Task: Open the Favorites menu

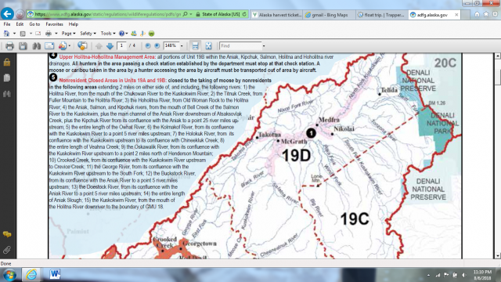Action: 54,24
